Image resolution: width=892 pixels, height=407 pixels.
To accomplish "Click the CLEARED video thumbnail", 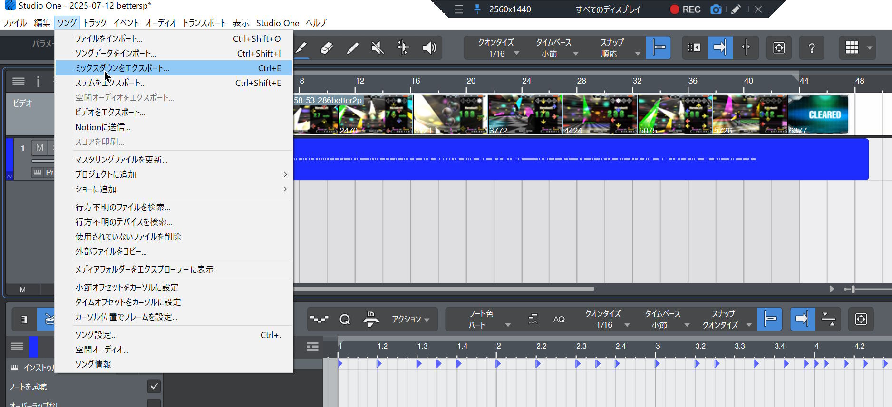I will [x=818, y=114].
